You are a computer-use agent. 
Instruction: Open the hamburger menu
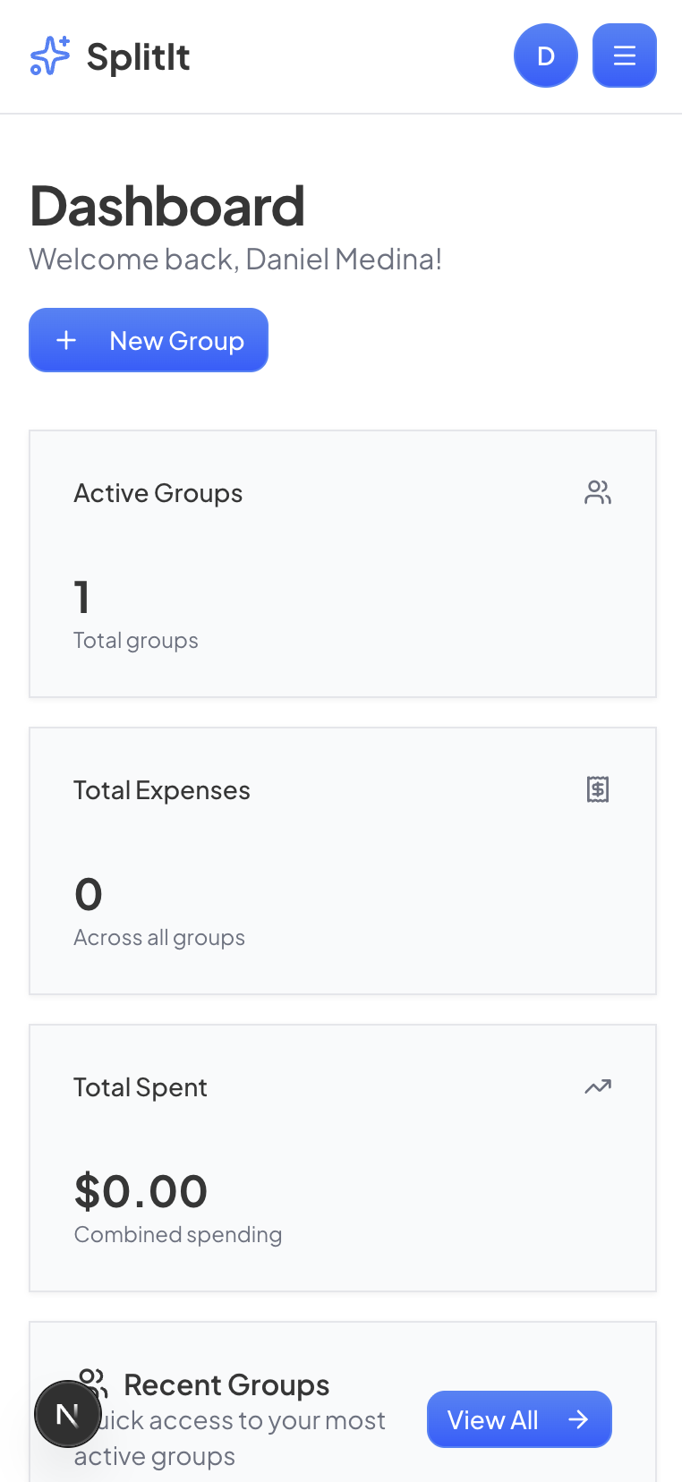click(x=624, y=55)
